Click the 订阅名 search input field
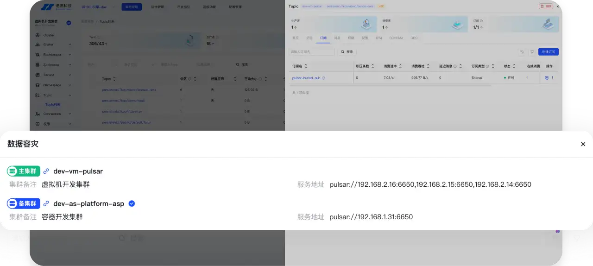Viewport: 593px width, 266px height. coord(311,52)
